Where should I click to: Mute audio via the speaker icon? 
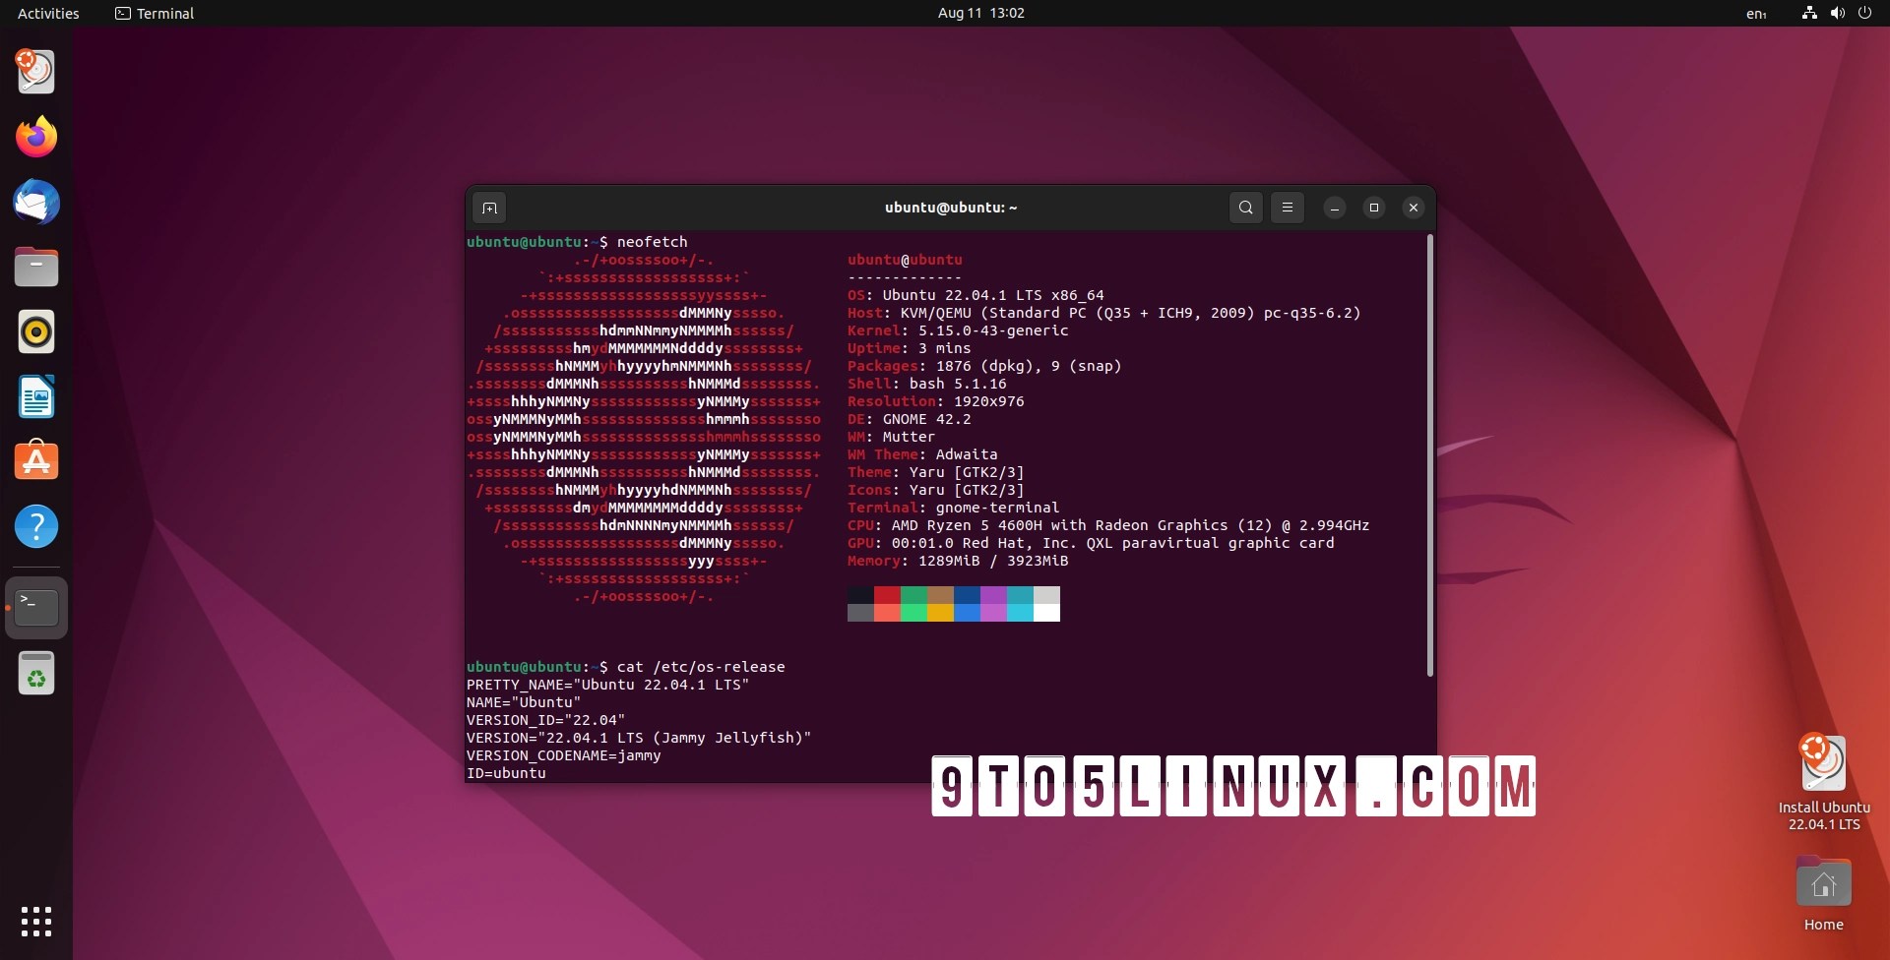[x=1837, y=13]
